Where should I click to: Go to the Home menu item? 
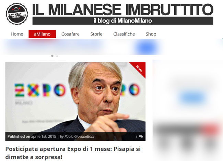(x=17, y=34)
